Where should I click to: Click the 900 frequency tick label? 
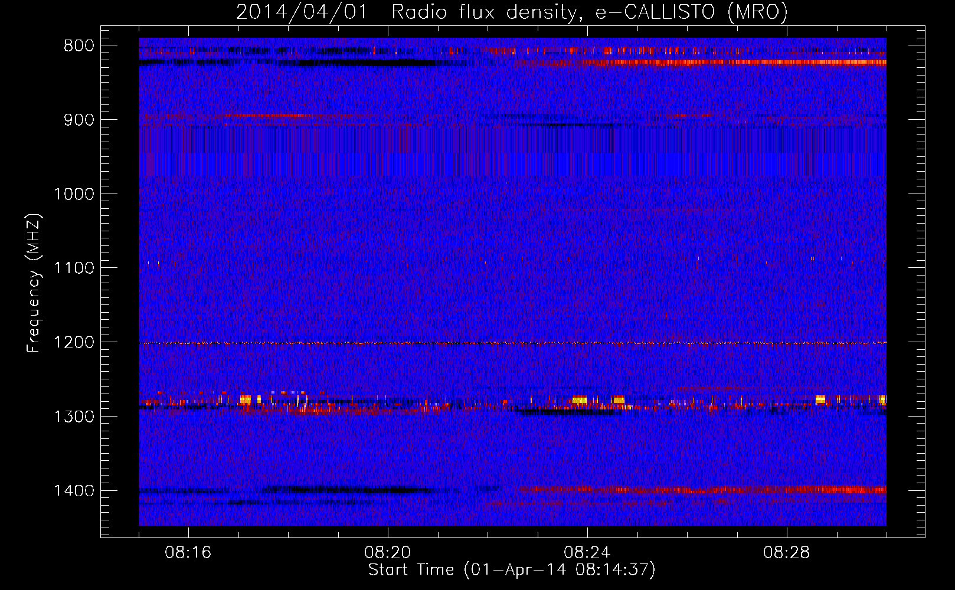tap(79, 120)
